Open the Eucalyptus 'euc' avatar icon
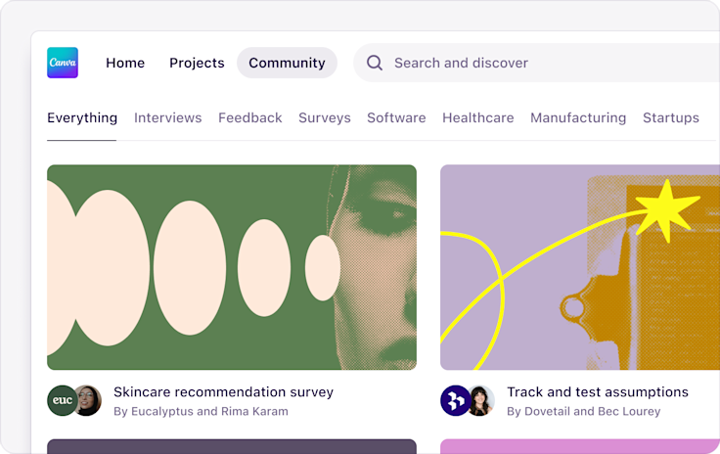Viewport: 720px width, 454px height. 63,400
